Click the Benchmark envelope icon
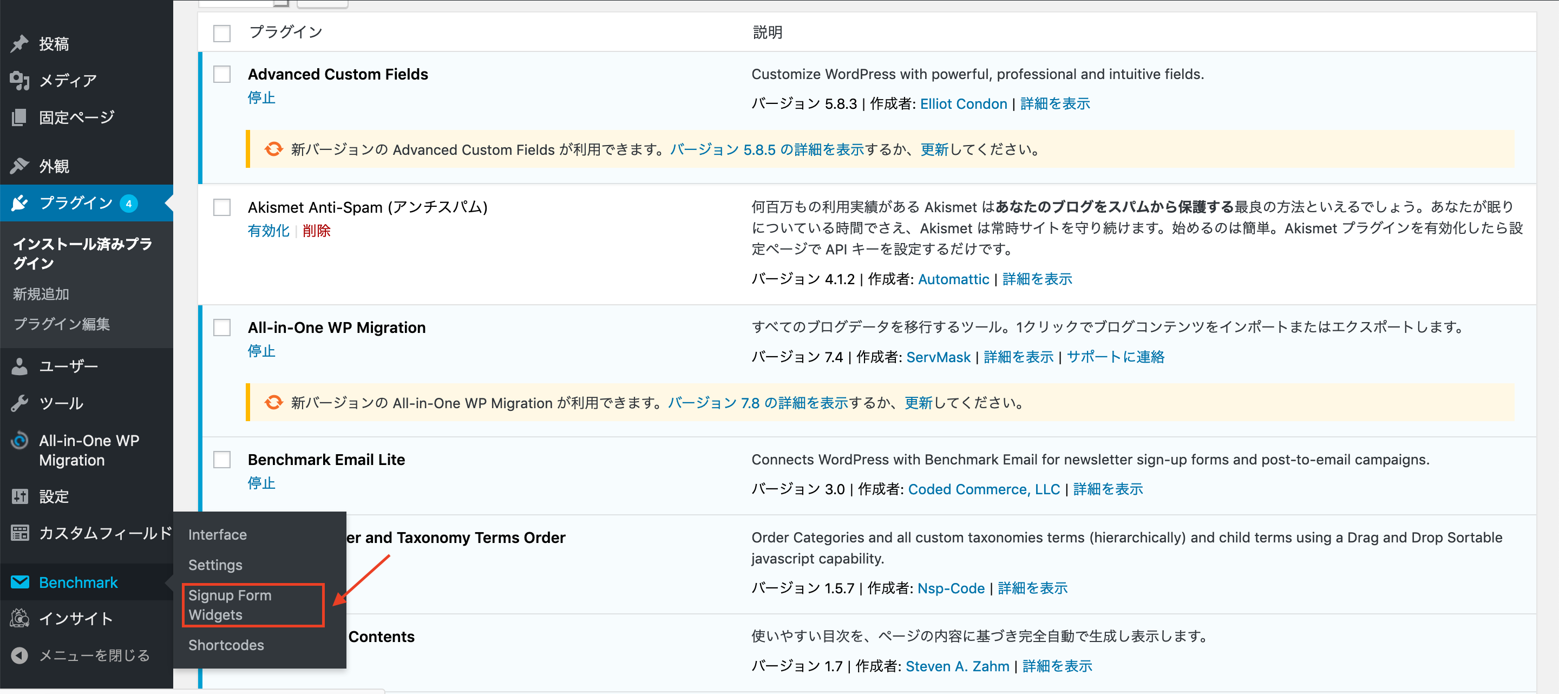The width and height of the screenshot is (1559, 694). pos(19,582)
